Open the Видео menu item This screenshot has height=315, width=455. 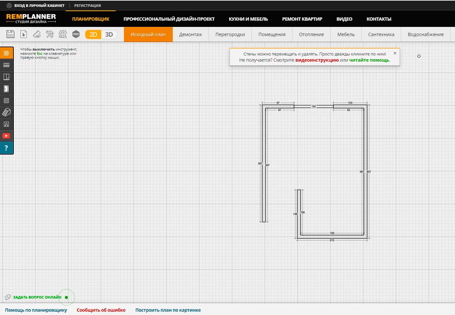(x=345, y=19)
